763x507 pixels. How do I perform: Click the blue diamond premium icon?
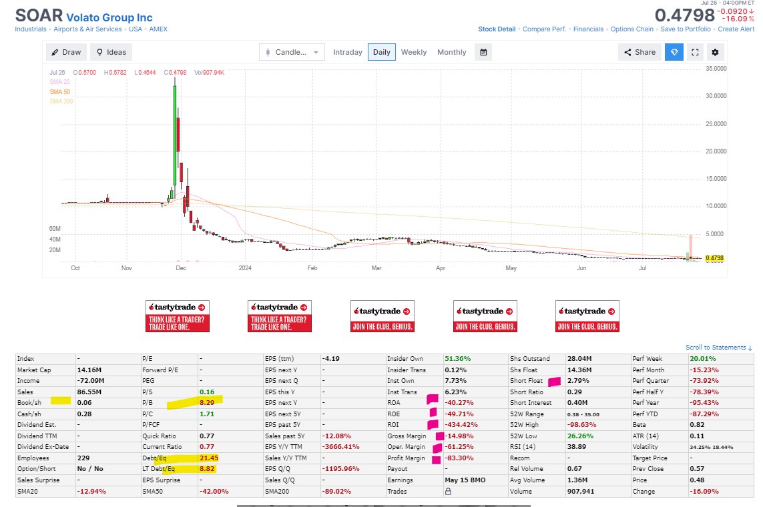tap(674, 52)
